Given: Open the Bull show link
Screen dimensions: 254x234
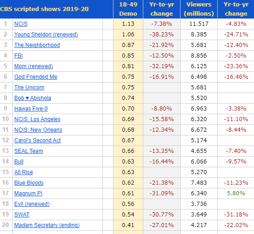Looking at the screenshot, I should (x=19, y=162).
